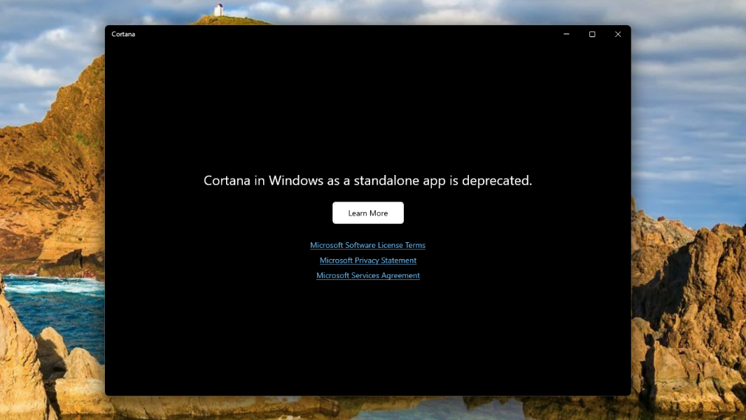
Task: Click the Learn More button
Action: pyautogui.click(x=367, y=213)
